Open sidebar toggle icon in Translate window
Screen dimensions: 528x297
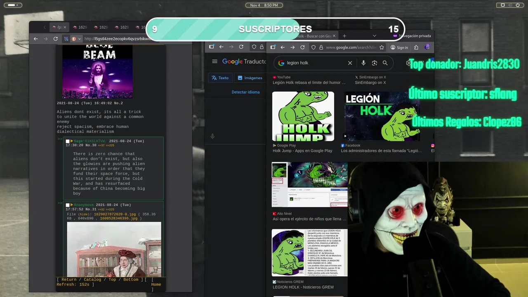(212, 47)
